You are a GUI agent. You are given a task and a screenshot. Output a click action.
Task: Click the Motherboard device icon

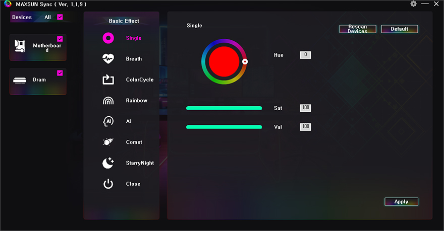tap(20, 46)
